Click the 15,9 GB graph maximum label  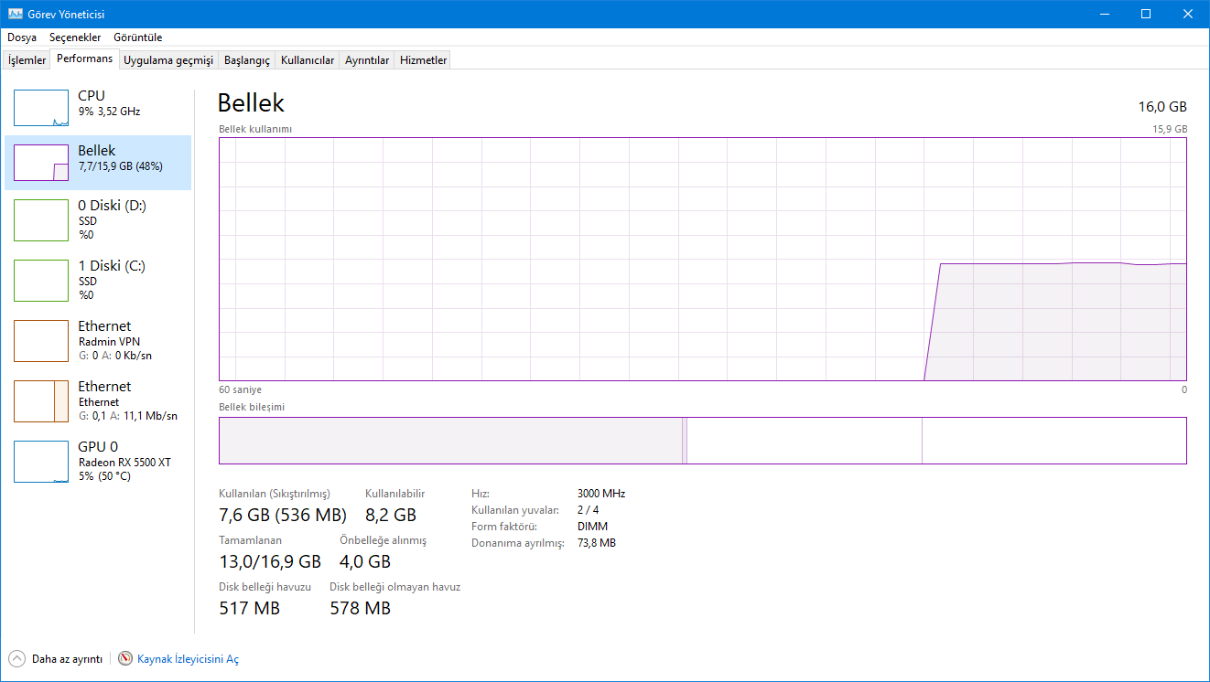coord(1170,129)
